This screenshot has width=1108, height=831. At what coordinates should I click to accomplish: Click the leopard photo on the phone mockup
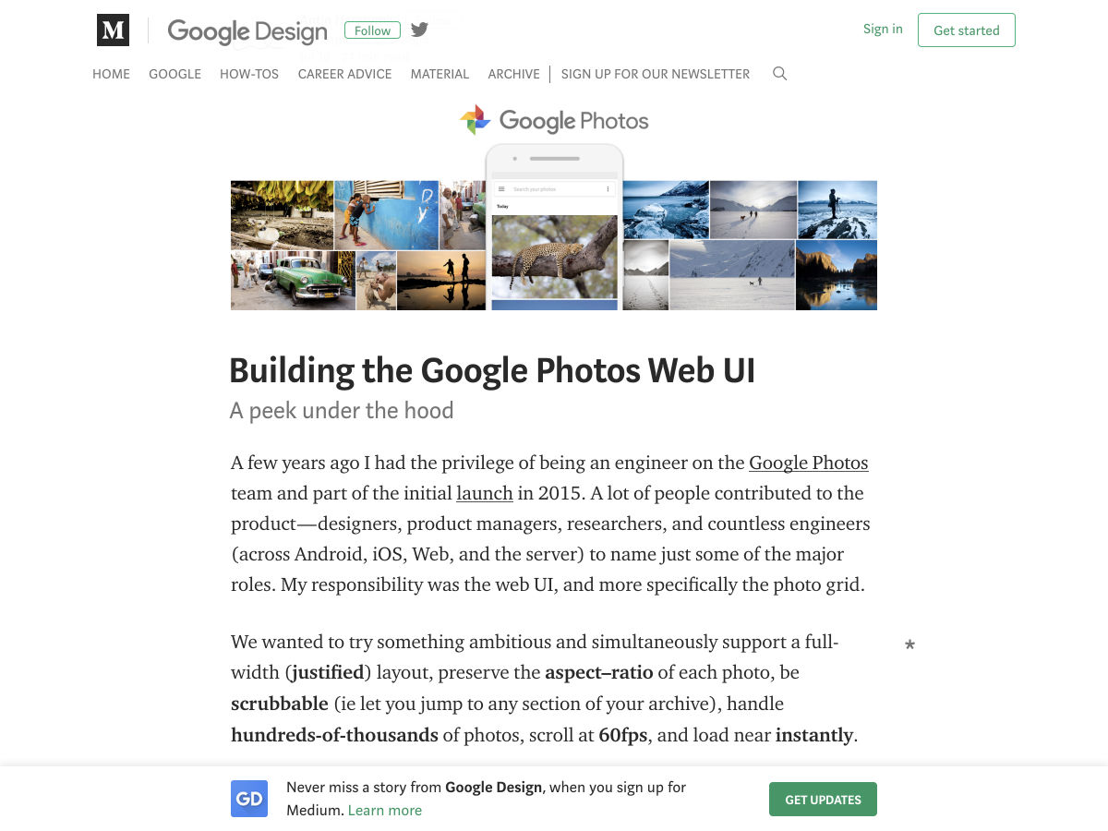pos(554,257)
